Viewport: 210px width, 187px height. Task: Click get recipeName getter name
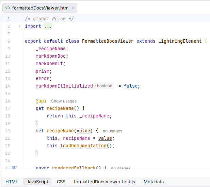tap(60, 108)
